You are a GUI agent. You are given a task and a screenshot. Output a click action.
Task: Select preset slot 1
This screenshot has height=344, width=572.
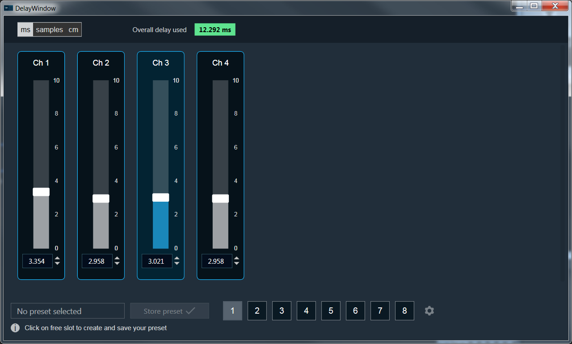(232, 311)
